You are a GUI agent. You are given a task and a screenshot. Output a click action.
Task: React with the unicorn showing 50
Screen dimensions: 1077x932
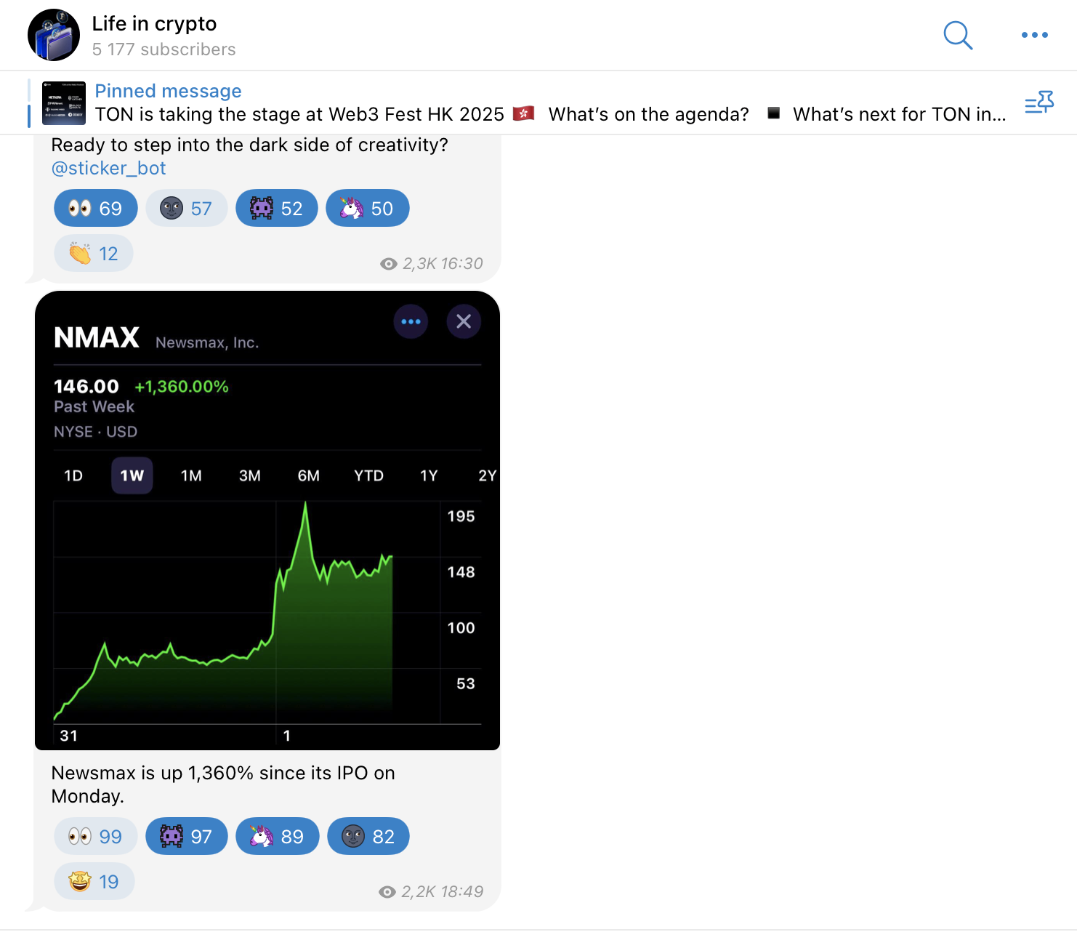(367, 209)
